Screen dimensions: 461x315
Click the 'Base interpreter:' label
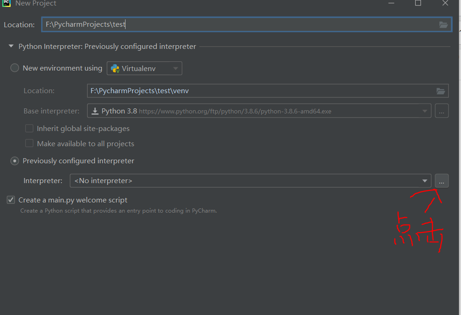51,111
